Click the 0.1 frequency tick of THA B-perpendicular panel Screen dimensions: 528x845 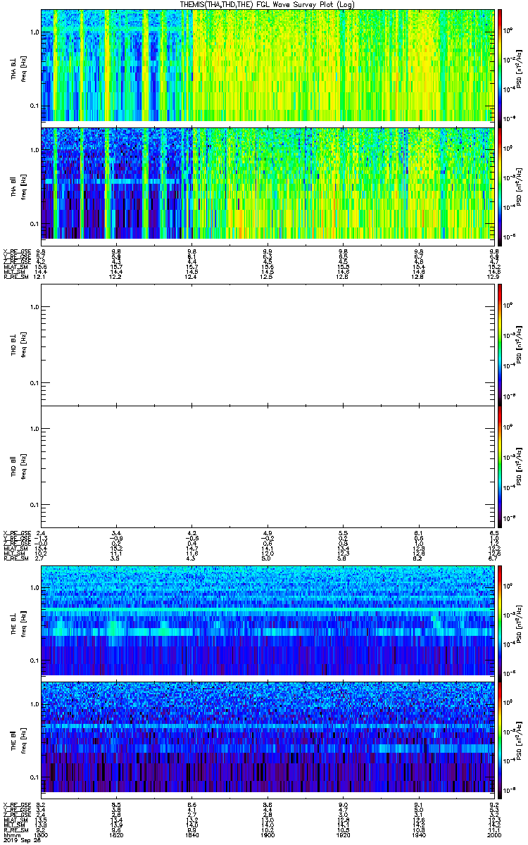[x=34, y=106]
